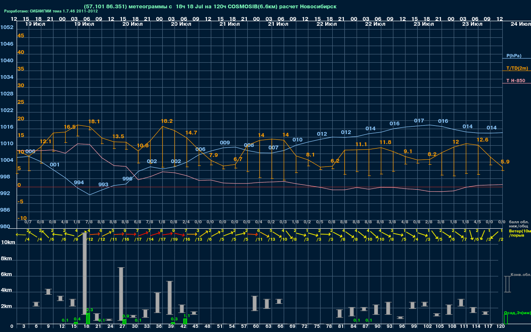Click temperature value 6.2
Screen dimensions: 531x332
(x=335, y=161)
